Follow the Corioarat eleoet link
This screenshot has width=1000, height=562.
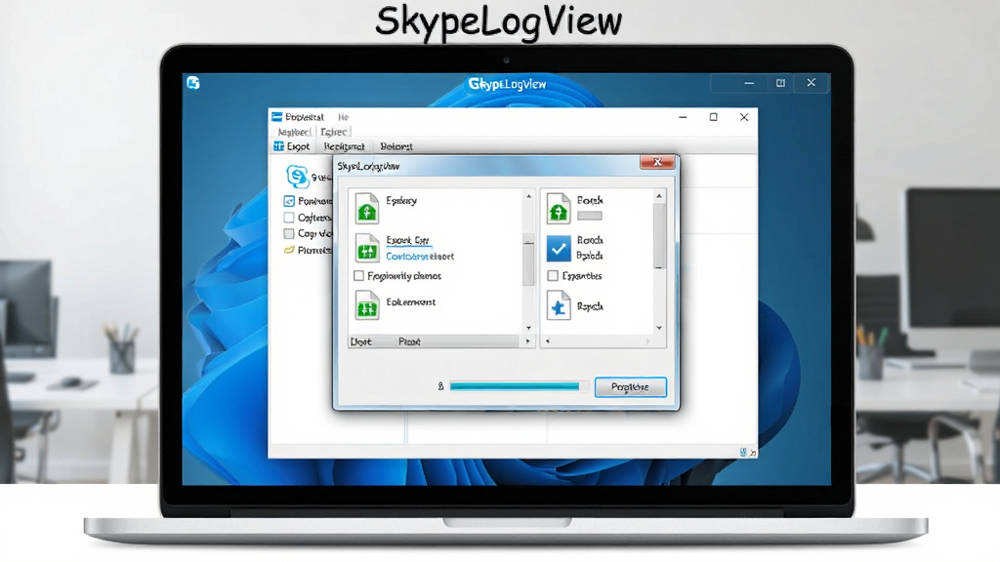[x=420, y=257]
